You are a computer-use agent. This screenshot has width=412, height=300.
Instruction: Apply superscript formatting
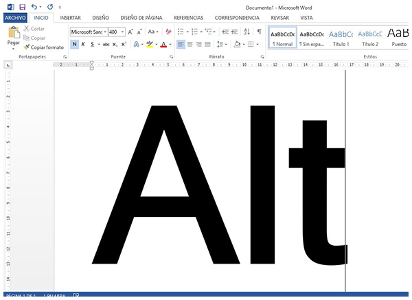(124, 45)
